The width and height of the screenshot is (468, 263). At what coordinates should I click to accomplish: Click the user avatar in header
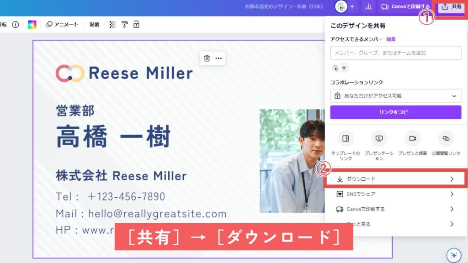point(341,6)
